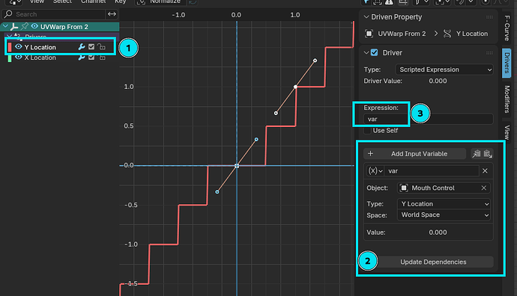This screenshot has height=296, width=517.
Task: Click the Mouth Control object selector
Action: click(444, 188)
